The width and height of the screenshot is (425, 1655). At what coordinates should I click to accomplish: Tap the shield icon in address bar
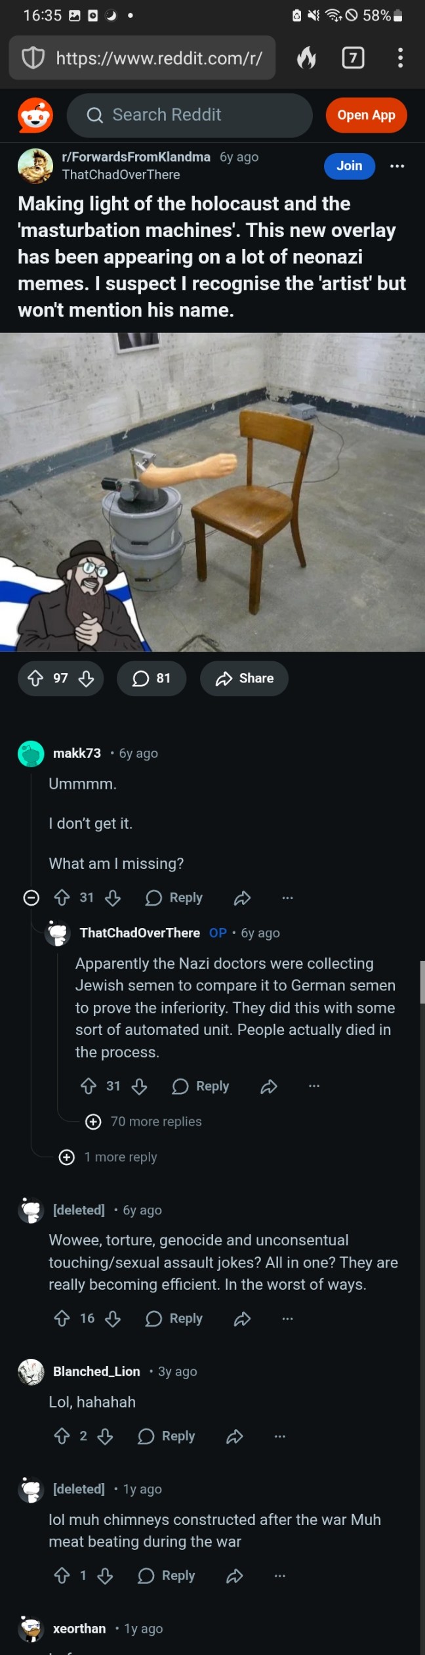point(33,58)
